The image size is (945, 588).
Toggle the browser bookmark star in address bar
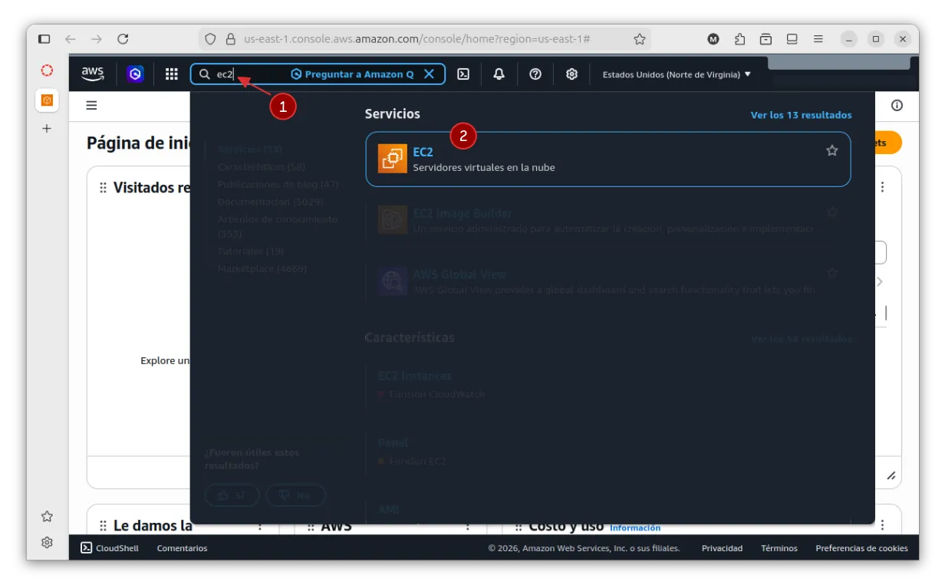640,39
